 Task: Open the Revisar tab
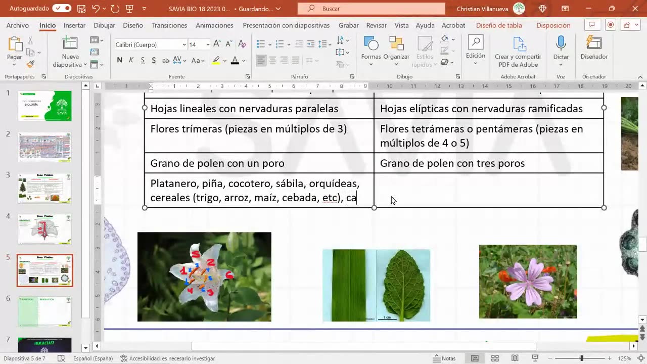pos(376,25)
